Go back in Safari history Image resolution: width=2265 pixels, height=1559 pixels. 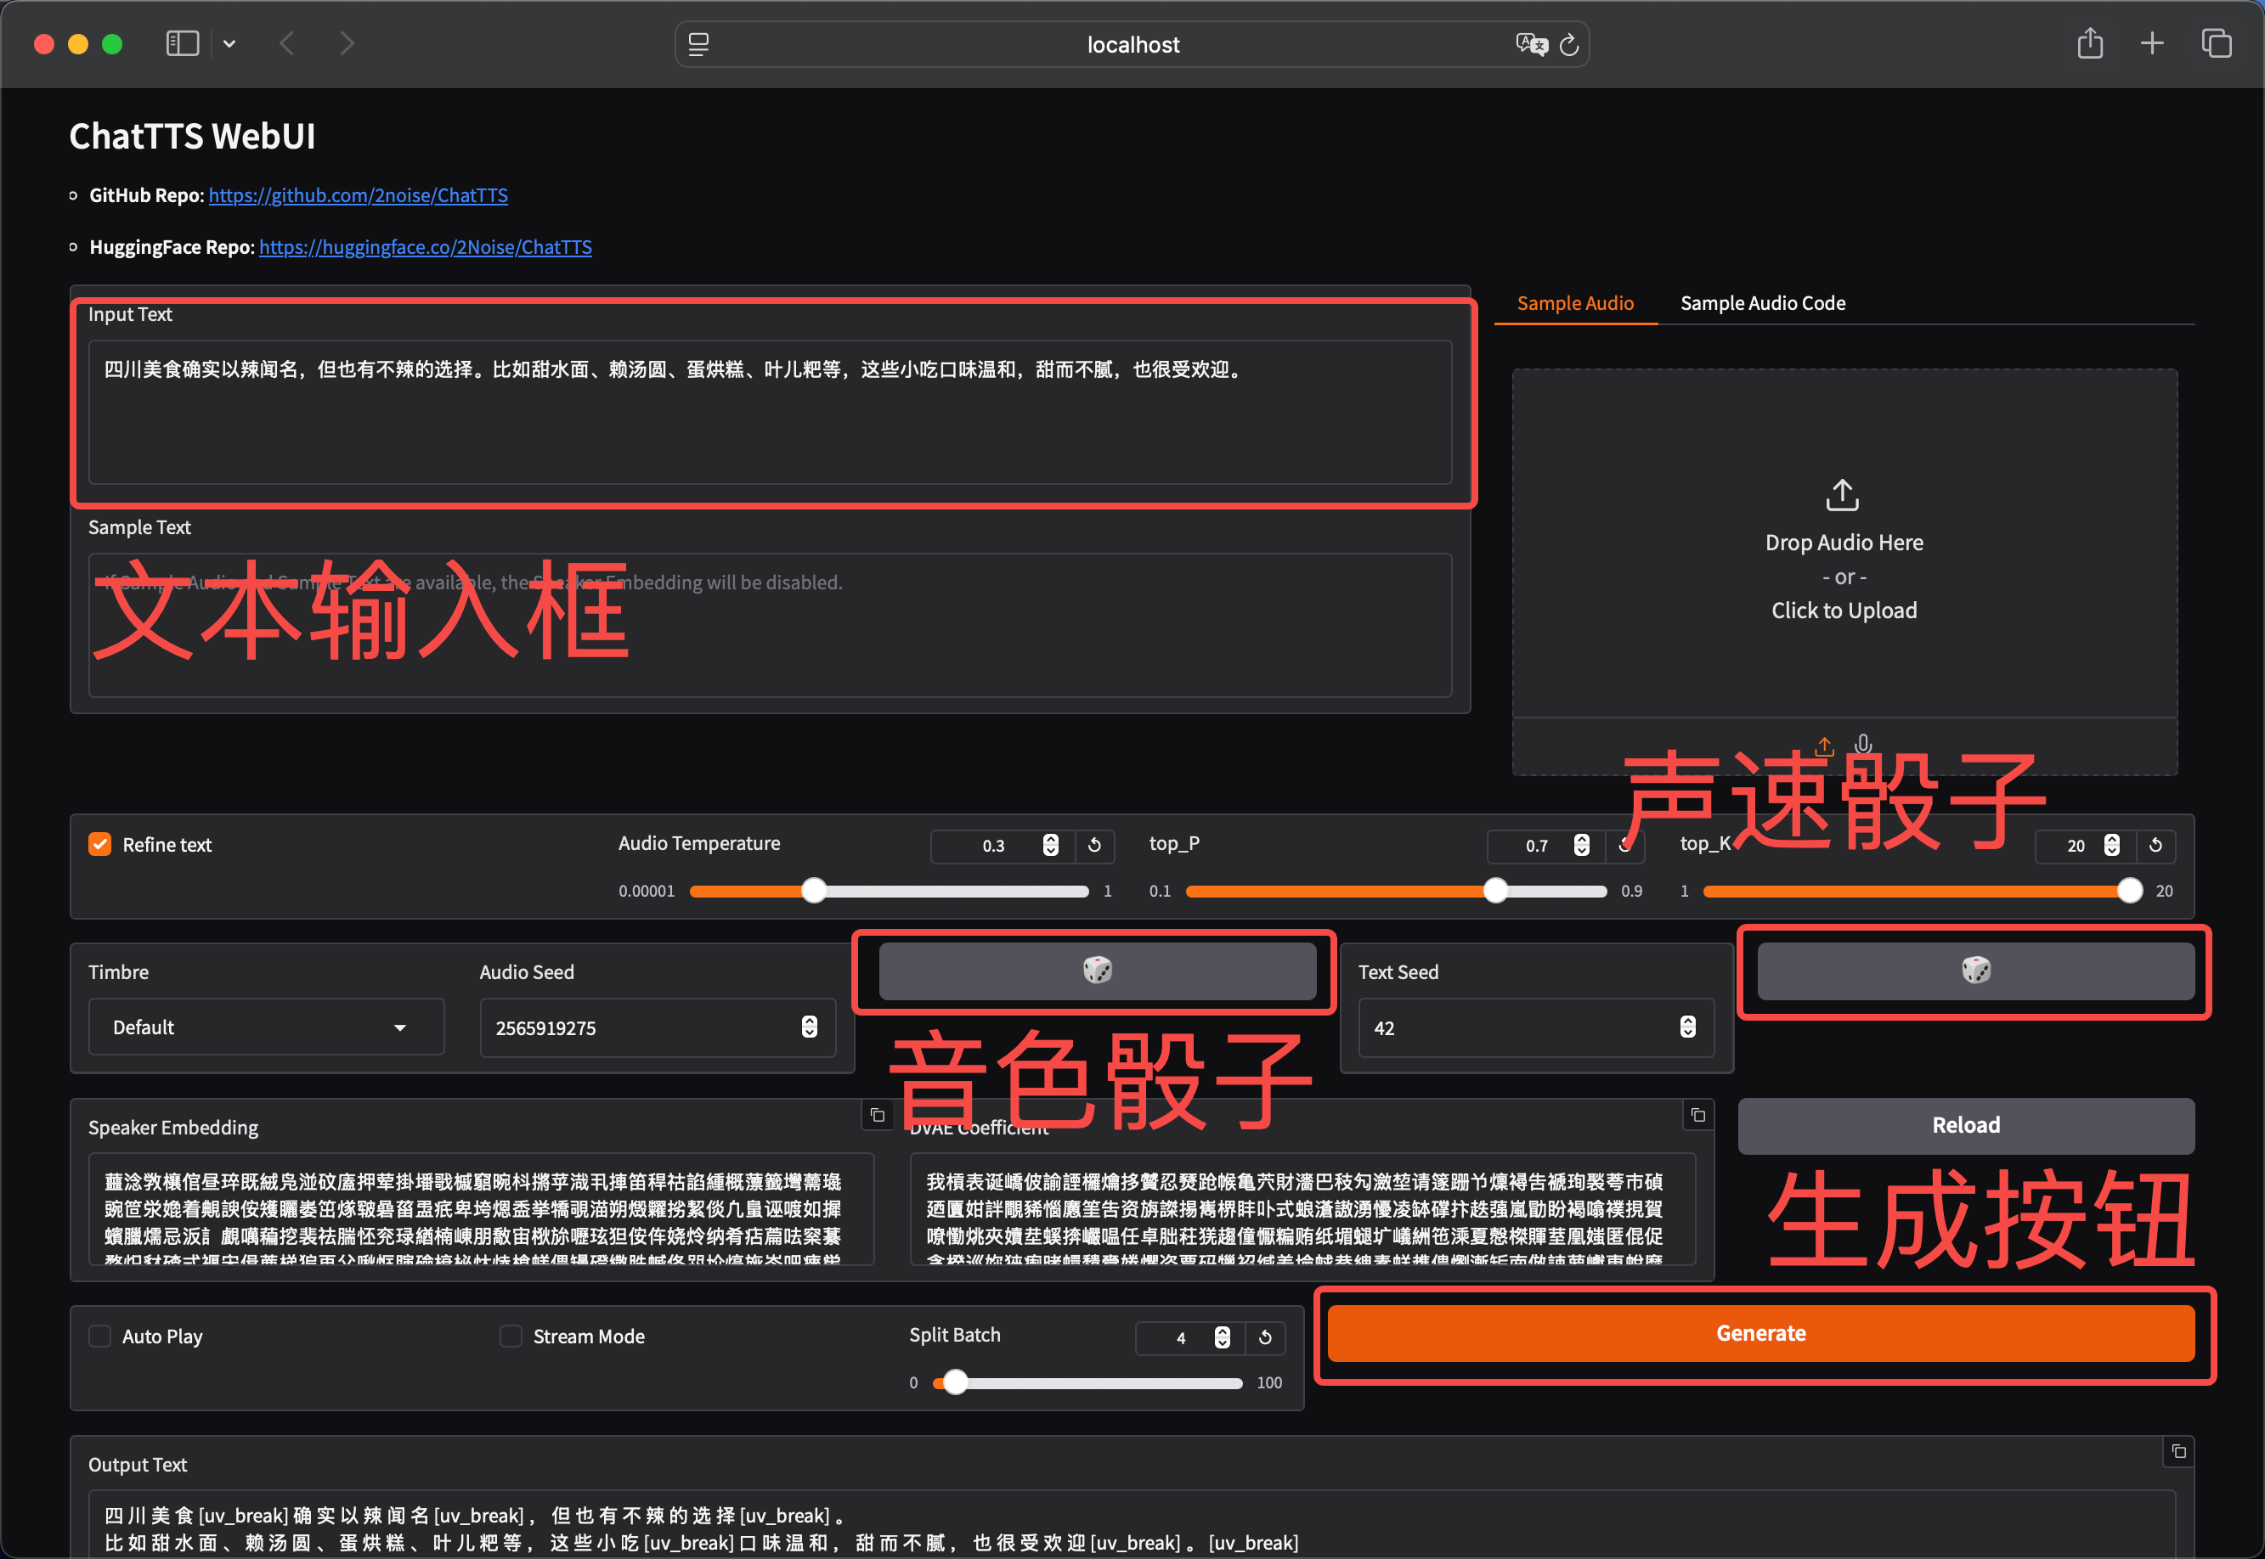286,44
